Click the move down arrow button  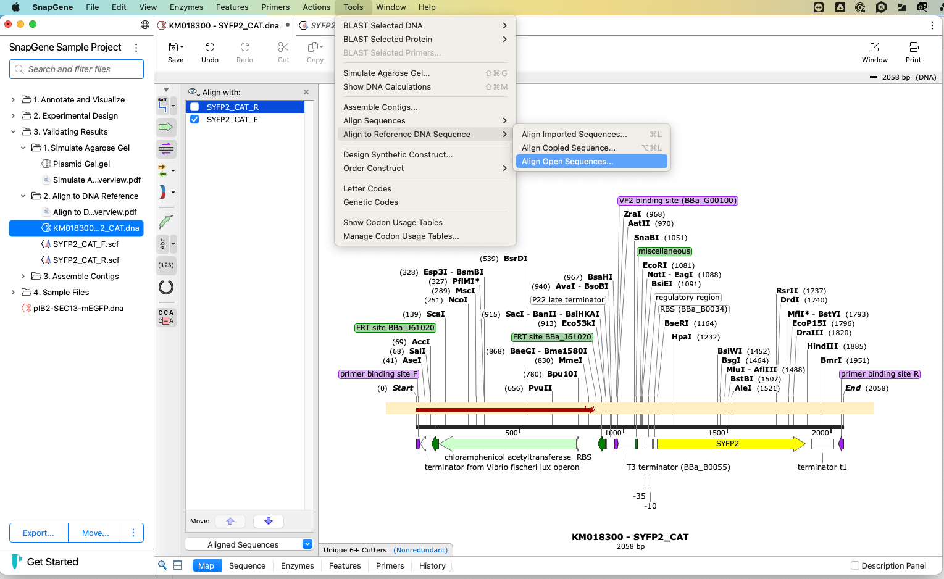269,521
